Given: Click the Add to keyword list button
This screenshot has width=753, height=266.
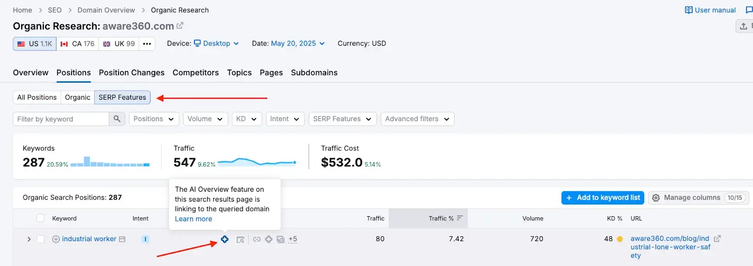Looking at the screenshot, I should (x=603, y=198).
